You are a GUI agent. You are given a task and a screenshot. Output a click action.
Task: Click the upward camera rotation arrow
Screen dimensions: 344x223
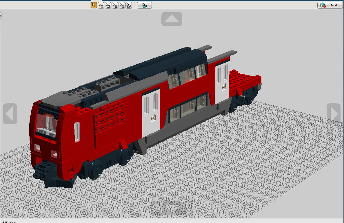[x=172, y=19]
